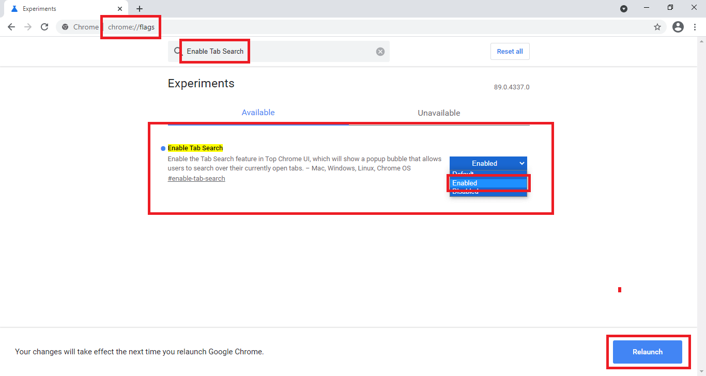
Task: Open a new tab with plus button
Action: tap(140, 9)
